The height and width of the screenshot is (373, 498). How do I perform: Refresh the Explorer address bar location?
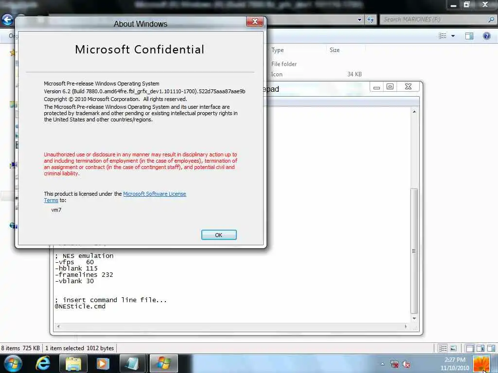[370, 19]
